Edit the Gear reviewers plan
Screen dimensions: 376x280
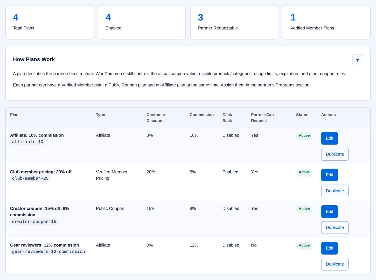329,248
